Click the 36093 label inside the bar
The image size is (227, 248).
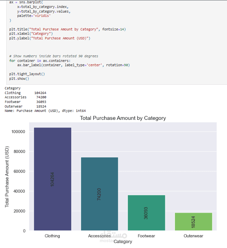pyautogui.click(x=146, y=213)
